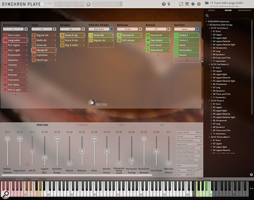Click the window resize icon in top bar

point(181,4)
